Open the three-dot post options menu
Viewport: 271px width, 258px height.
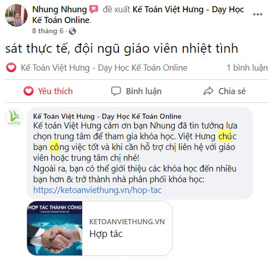[x=258, y=14]
